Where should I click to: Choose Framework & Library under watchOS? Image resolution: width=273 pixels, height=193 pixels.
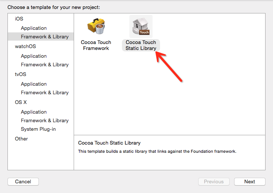pos(45,64)
